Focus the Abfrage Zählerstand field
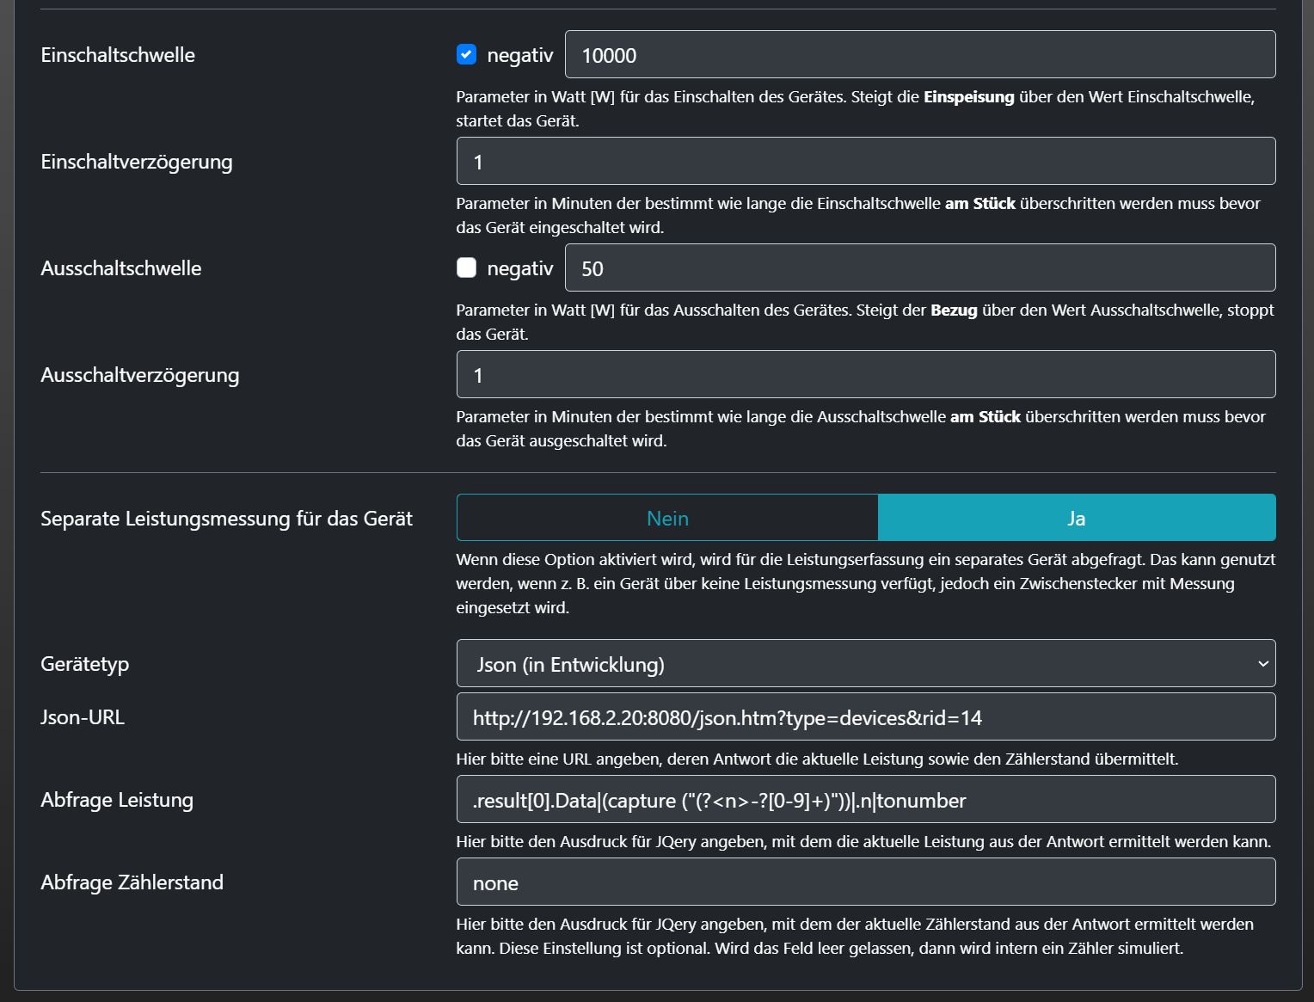 (x=865, y=882)
